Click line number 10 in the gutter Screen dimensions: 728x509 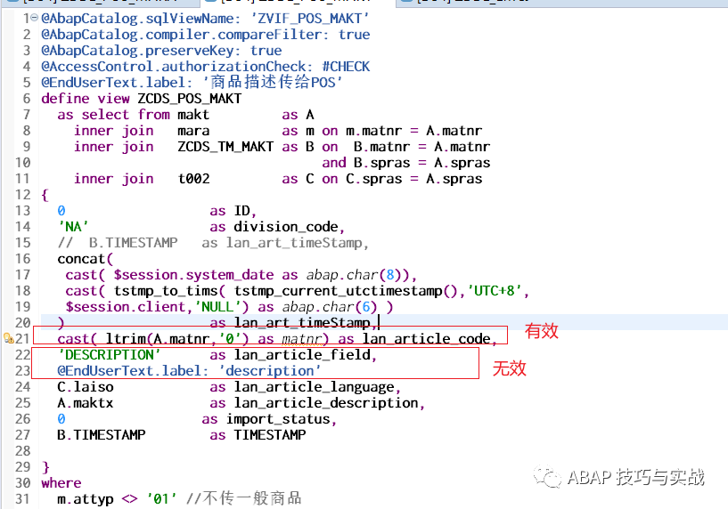coord(23,163)
